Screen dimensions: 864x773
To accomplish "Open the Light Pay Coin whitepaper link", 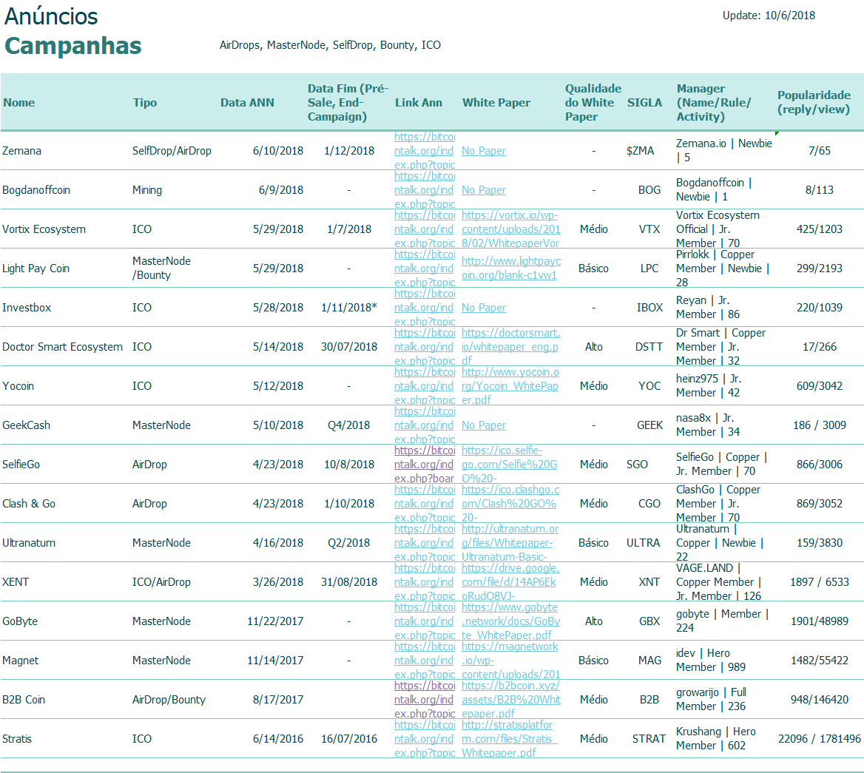I will [x=511, y=268].
